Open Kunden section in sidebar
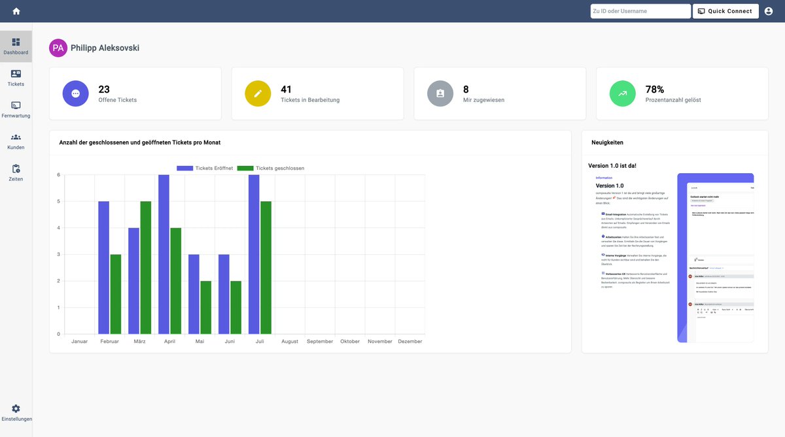The height and width of the screenshot is (437, 785). [x=16, y=142]
